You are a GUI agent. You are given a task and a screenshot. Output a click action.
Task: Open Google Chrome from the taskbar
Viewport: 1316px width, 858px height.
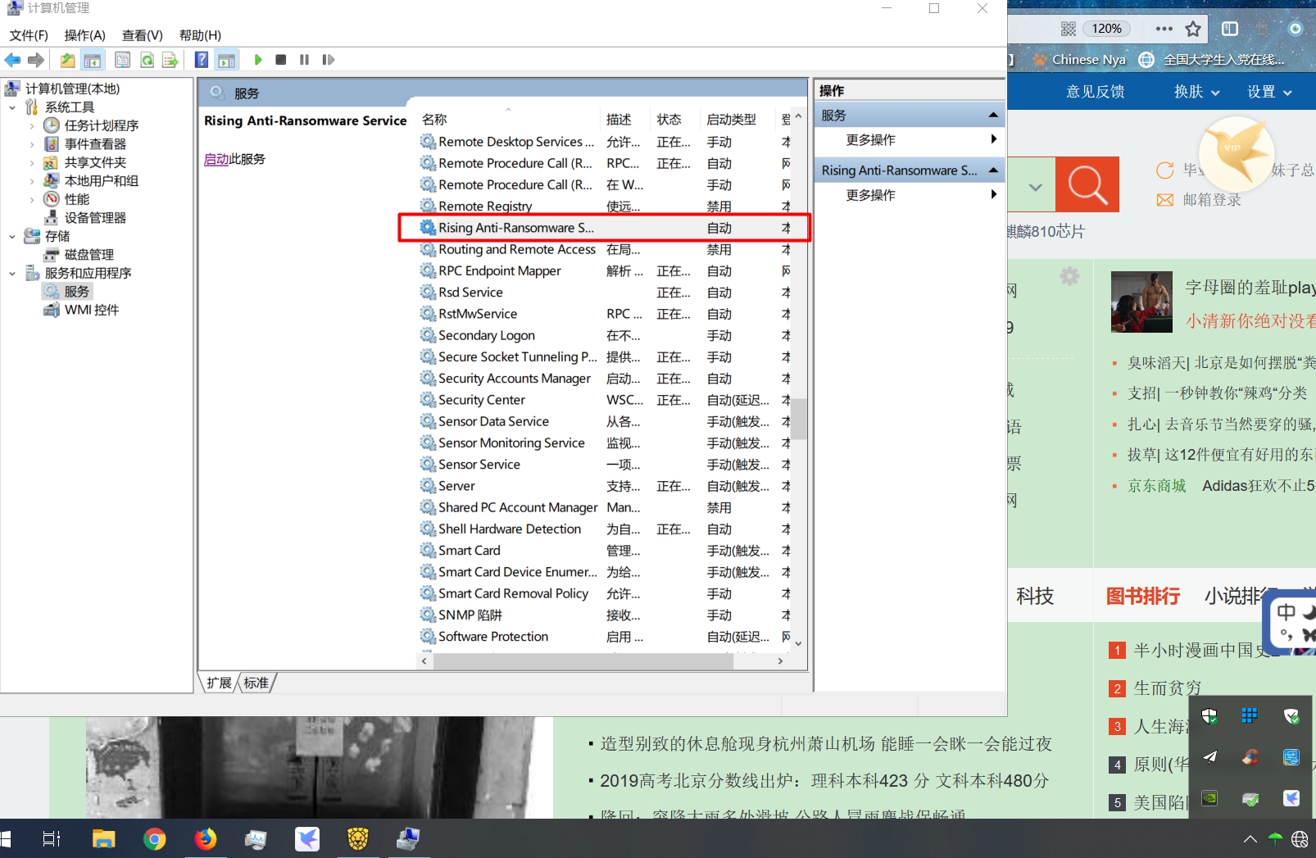coord(154,838)
